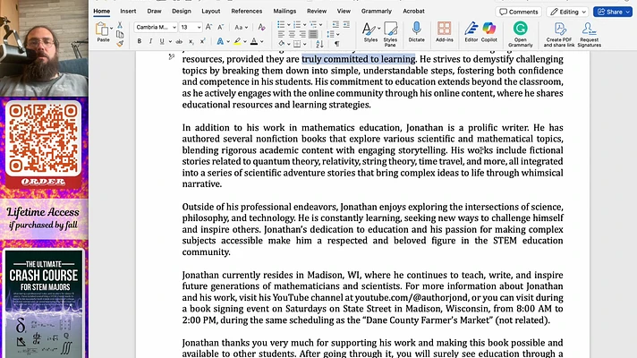Open the Editing mode dropdown
Viewport: 637px width, 358px height.
567,12
